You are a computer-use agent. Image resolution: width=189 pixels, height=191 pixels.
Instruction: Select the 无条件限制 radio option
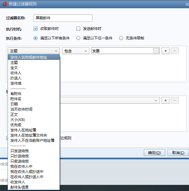[x=121, y=38]
